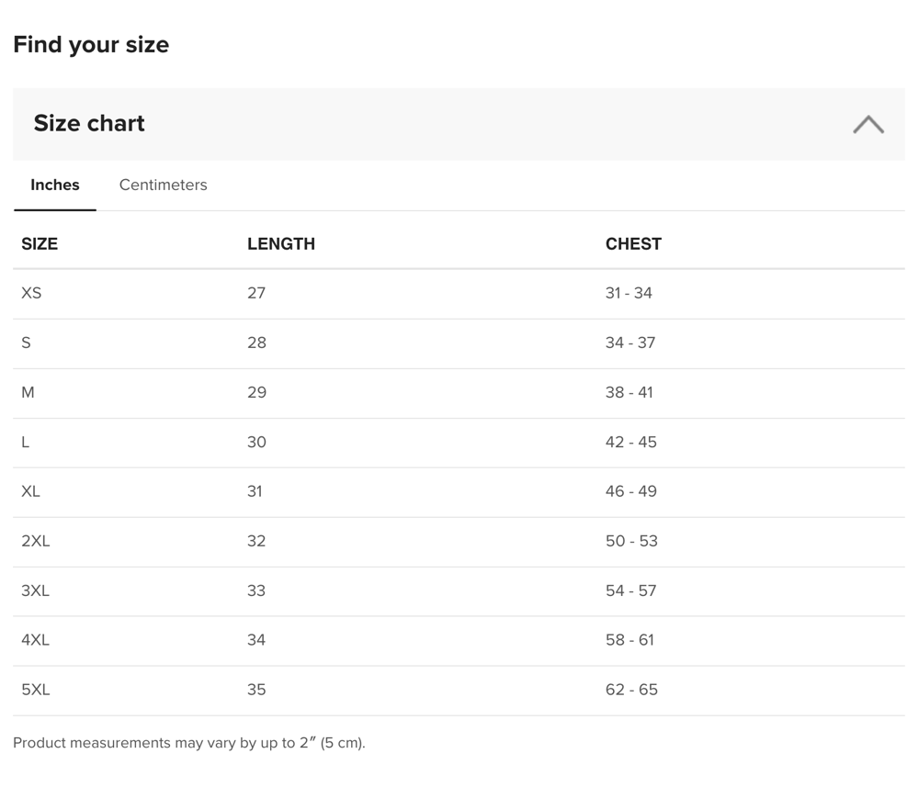919x787 pixels.
Task: Click the Size chart header title
Action: tap(89, 124)
